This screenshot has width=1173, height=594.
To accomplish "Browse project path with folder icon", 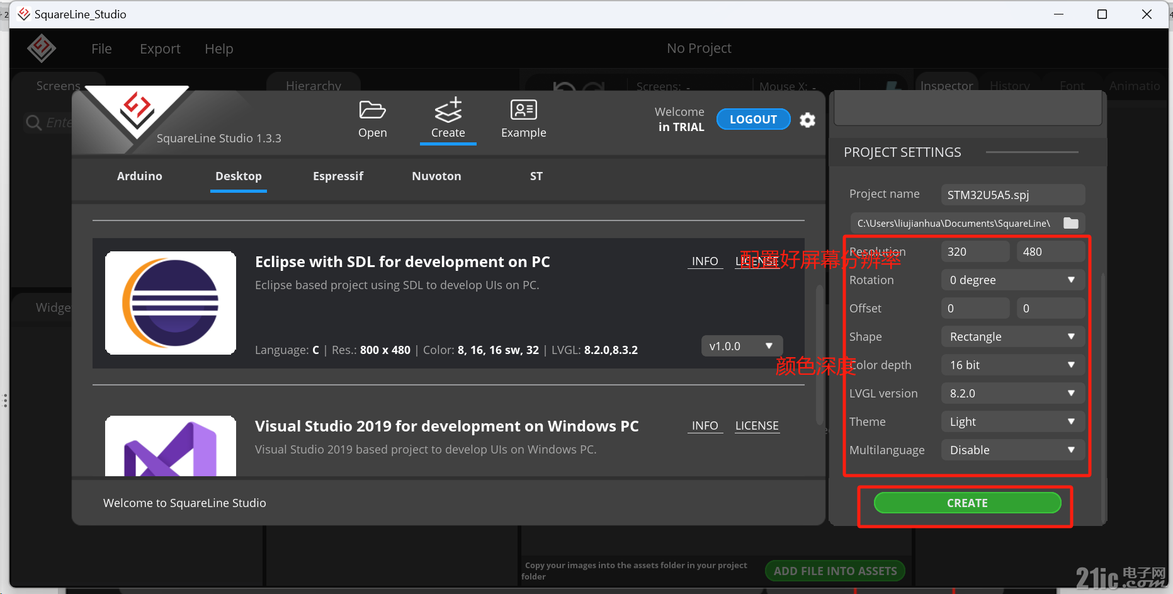I will pos(1070,223).
